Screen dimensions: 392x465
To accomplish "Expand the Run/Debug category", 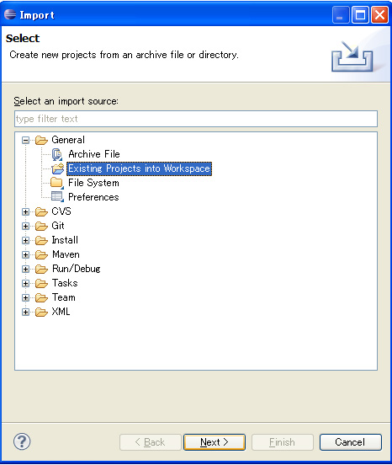I will pyautogui.click(x=26, y=269).
